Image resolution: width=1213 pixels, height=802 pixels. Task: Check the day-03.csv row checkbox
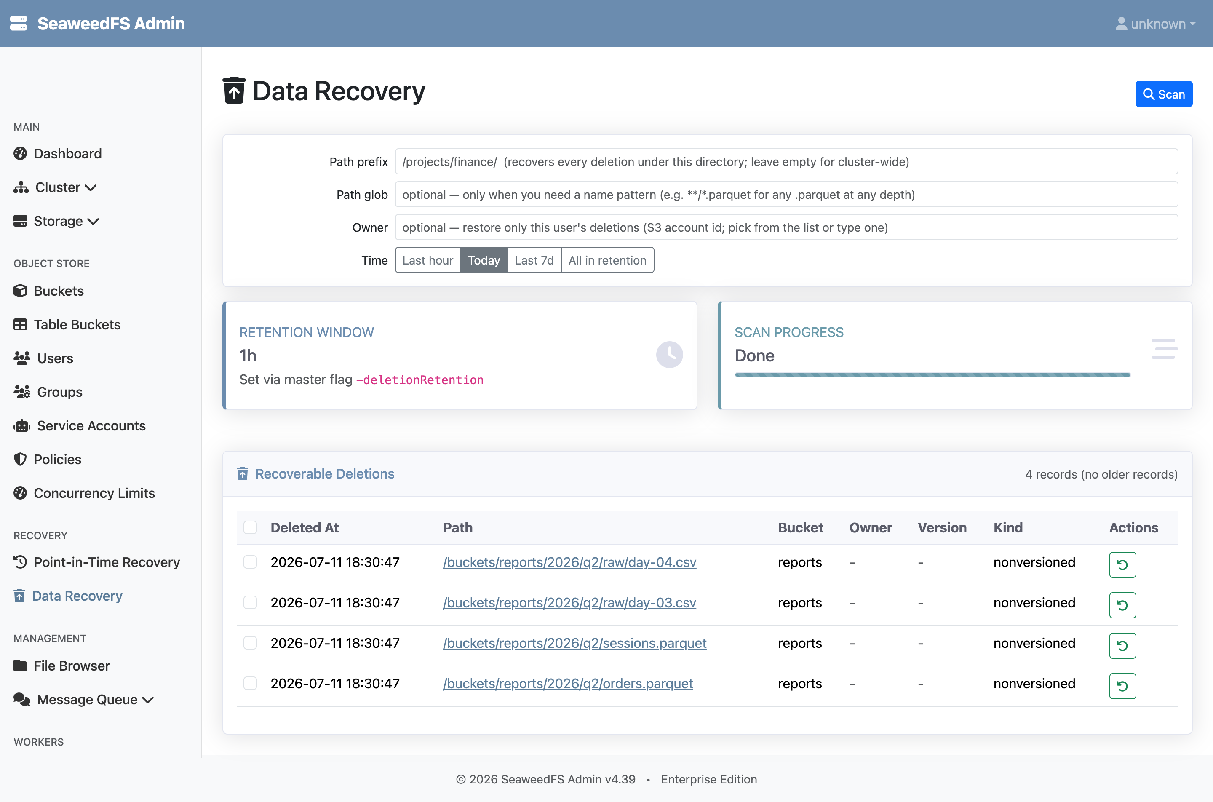[250, 602]
